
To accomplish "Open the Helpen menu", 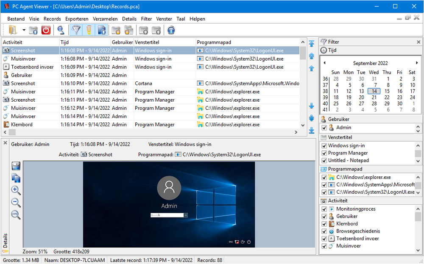I will point(197,19).
